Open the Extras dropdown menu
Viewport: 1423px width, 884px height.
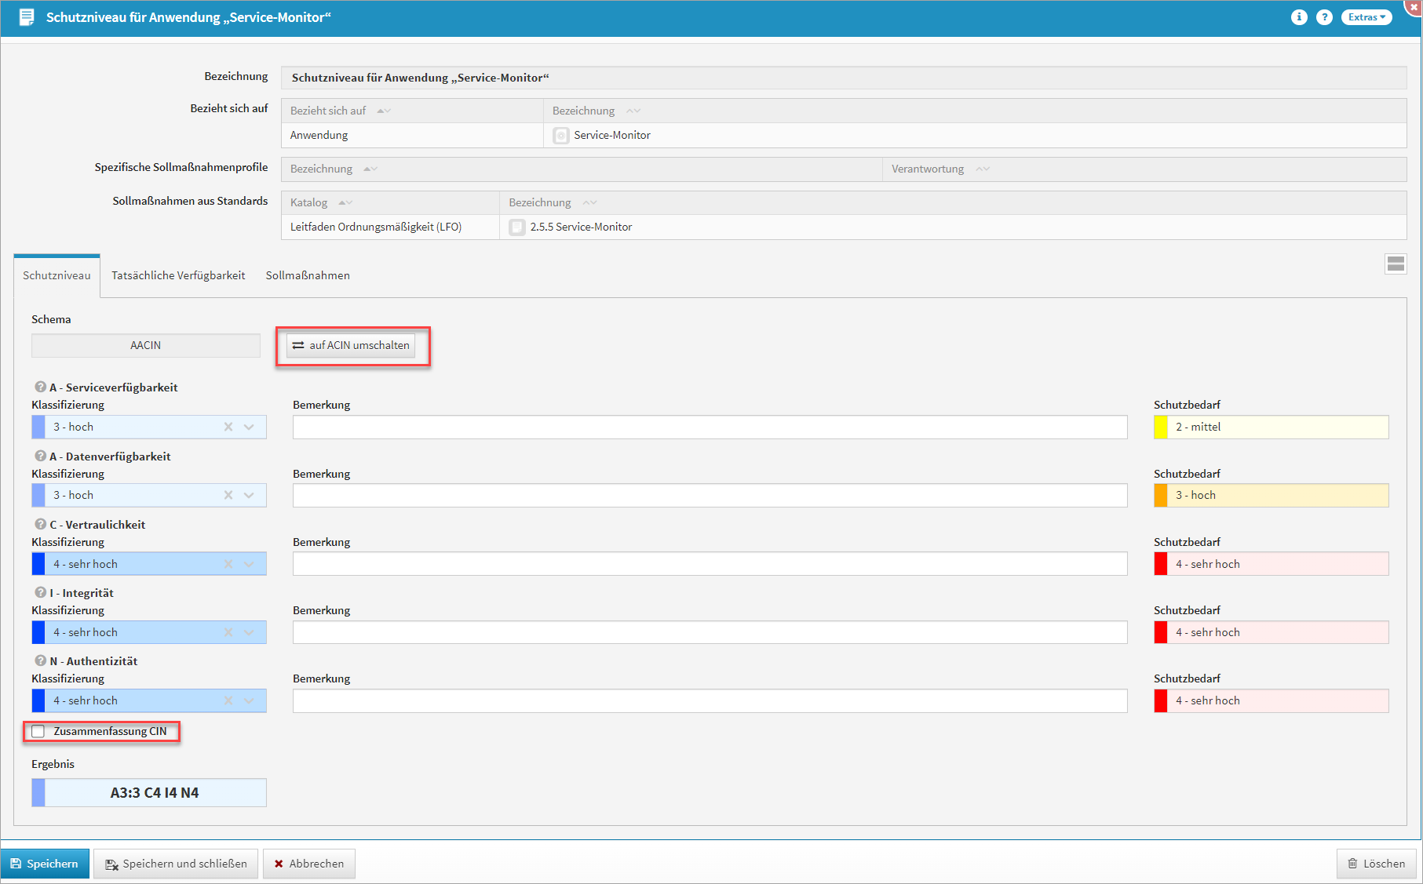(1366, 17)
